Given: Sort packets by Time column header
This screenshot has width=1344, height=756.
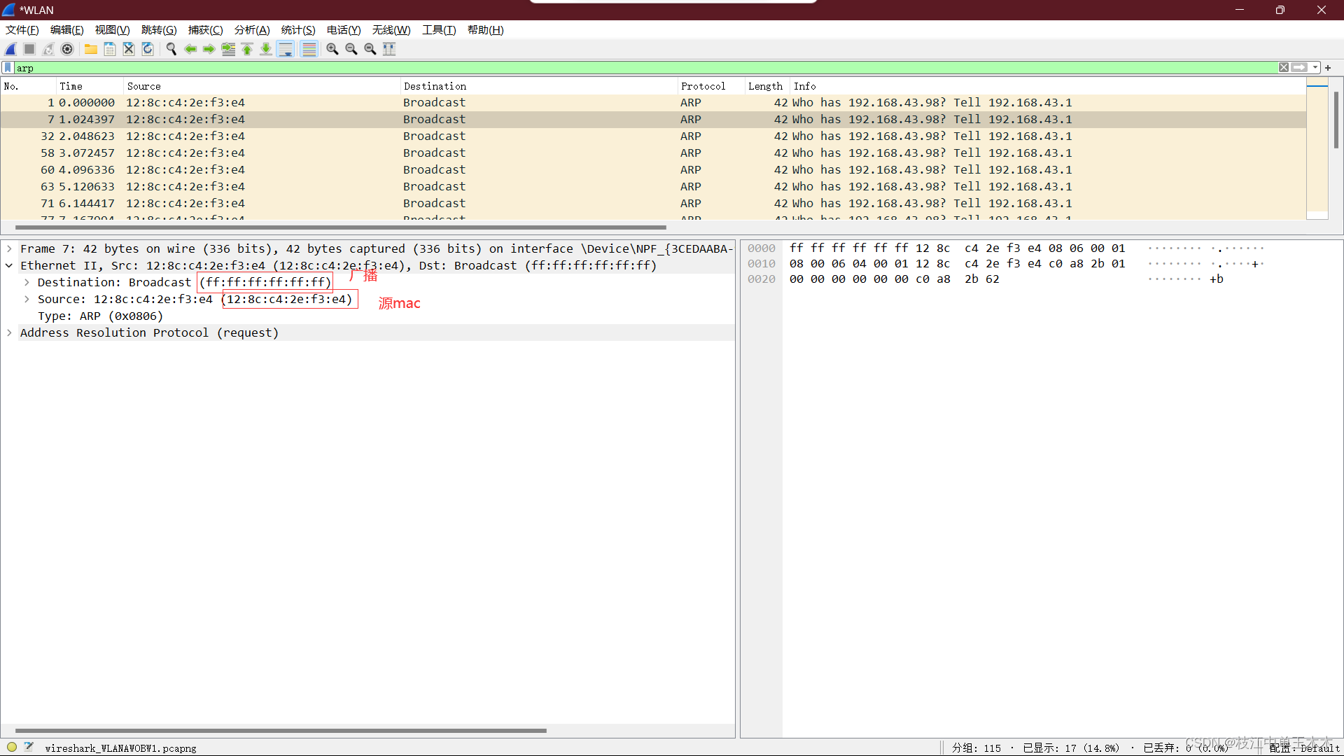Looking at the screenshot, I should tap(90, 86).
